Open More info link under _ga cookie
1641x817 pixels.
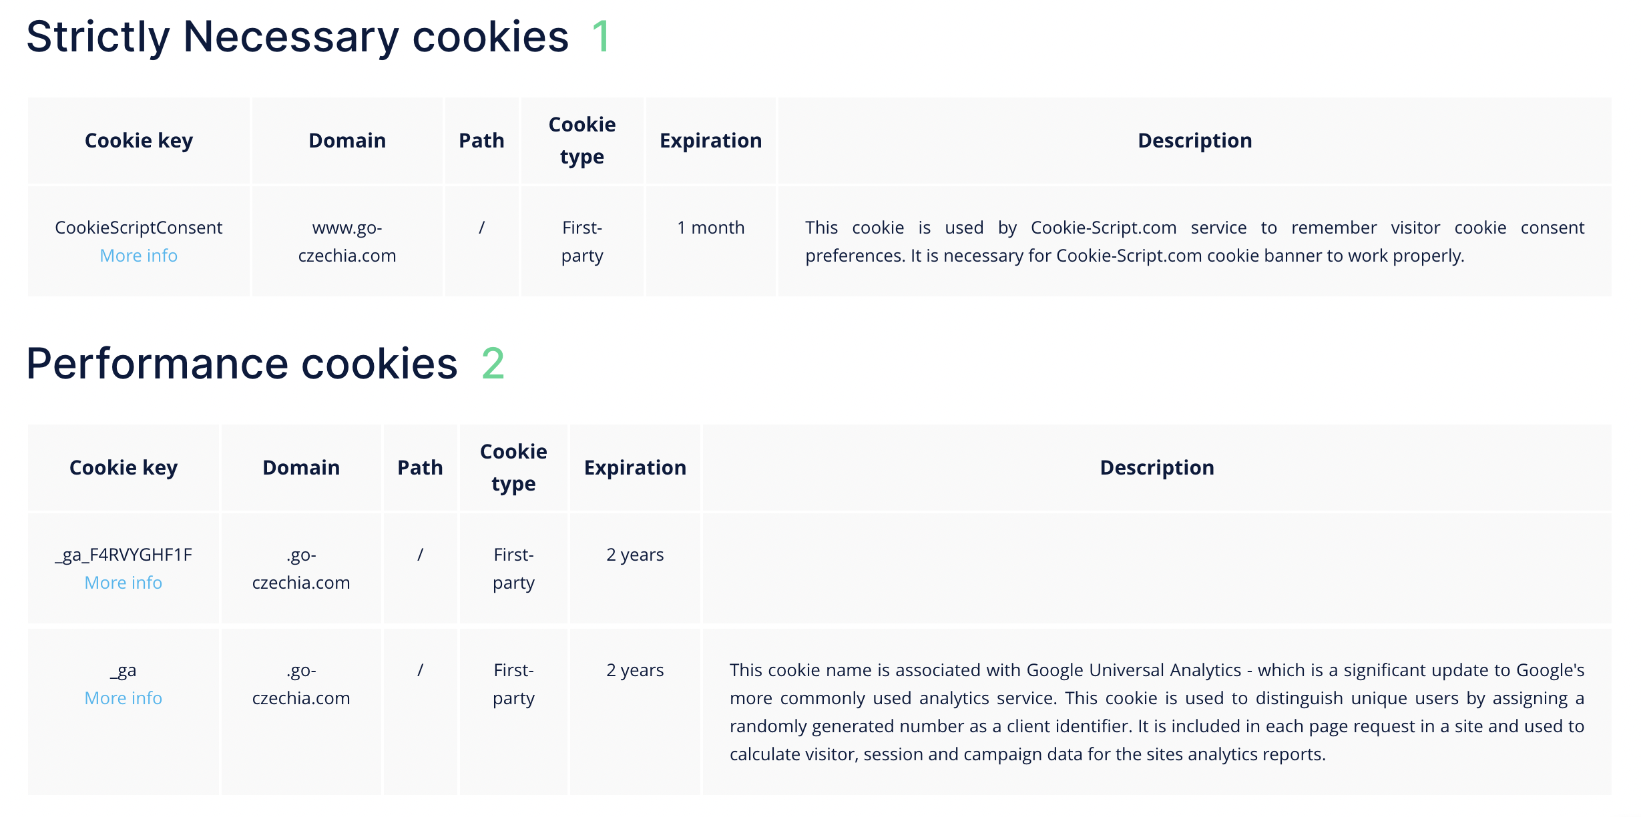(123, 698)
